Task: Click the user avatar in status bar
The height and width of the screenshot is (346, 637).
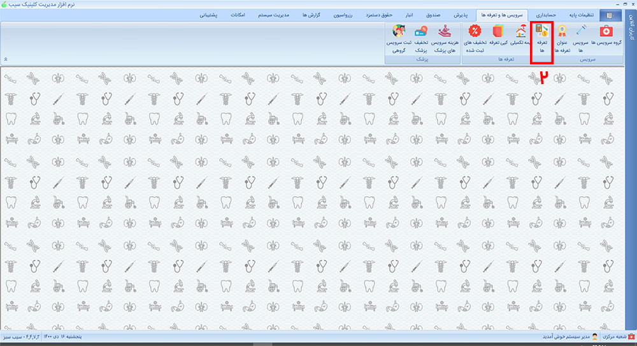Action: coord(595,336)
